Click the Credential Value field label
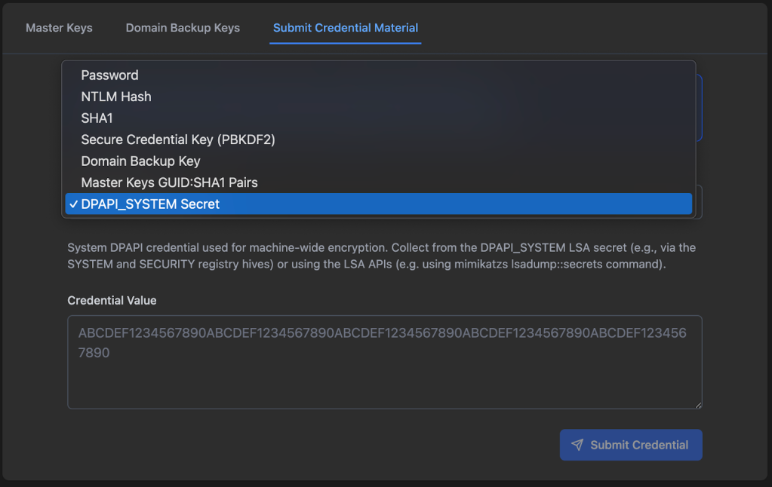Screen dimensions: 772x487 pyautogui.click(x=112, y=300)
